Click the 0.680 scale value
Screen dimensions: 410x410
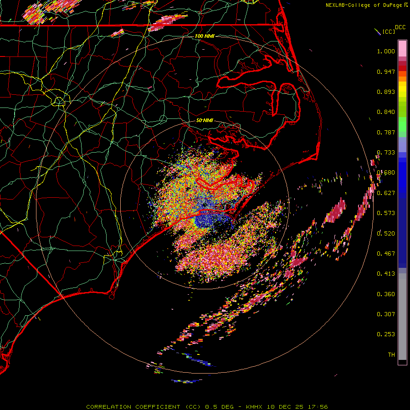point(386,173)
